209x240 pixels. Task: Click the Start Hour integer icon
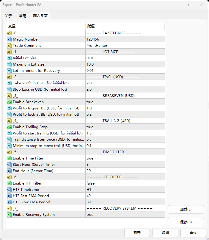point(9,165)
